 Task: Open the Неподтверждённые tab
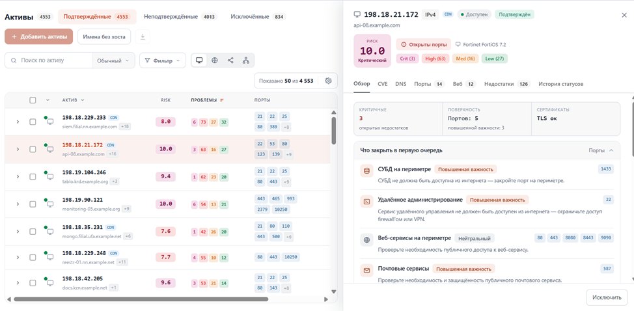point(180,16)
